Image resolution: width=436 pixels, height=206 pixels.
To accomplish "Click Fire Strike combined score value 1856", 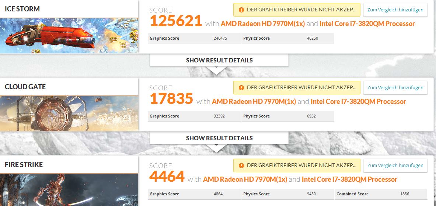I will pos(405,194).
